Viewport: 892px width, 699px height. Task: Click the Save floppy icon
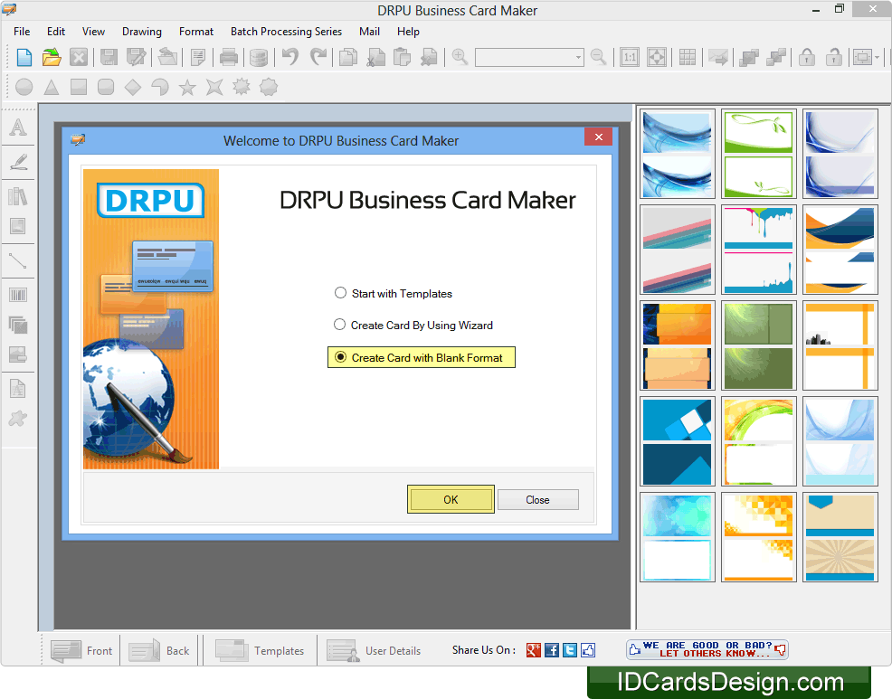pos(108,58)
